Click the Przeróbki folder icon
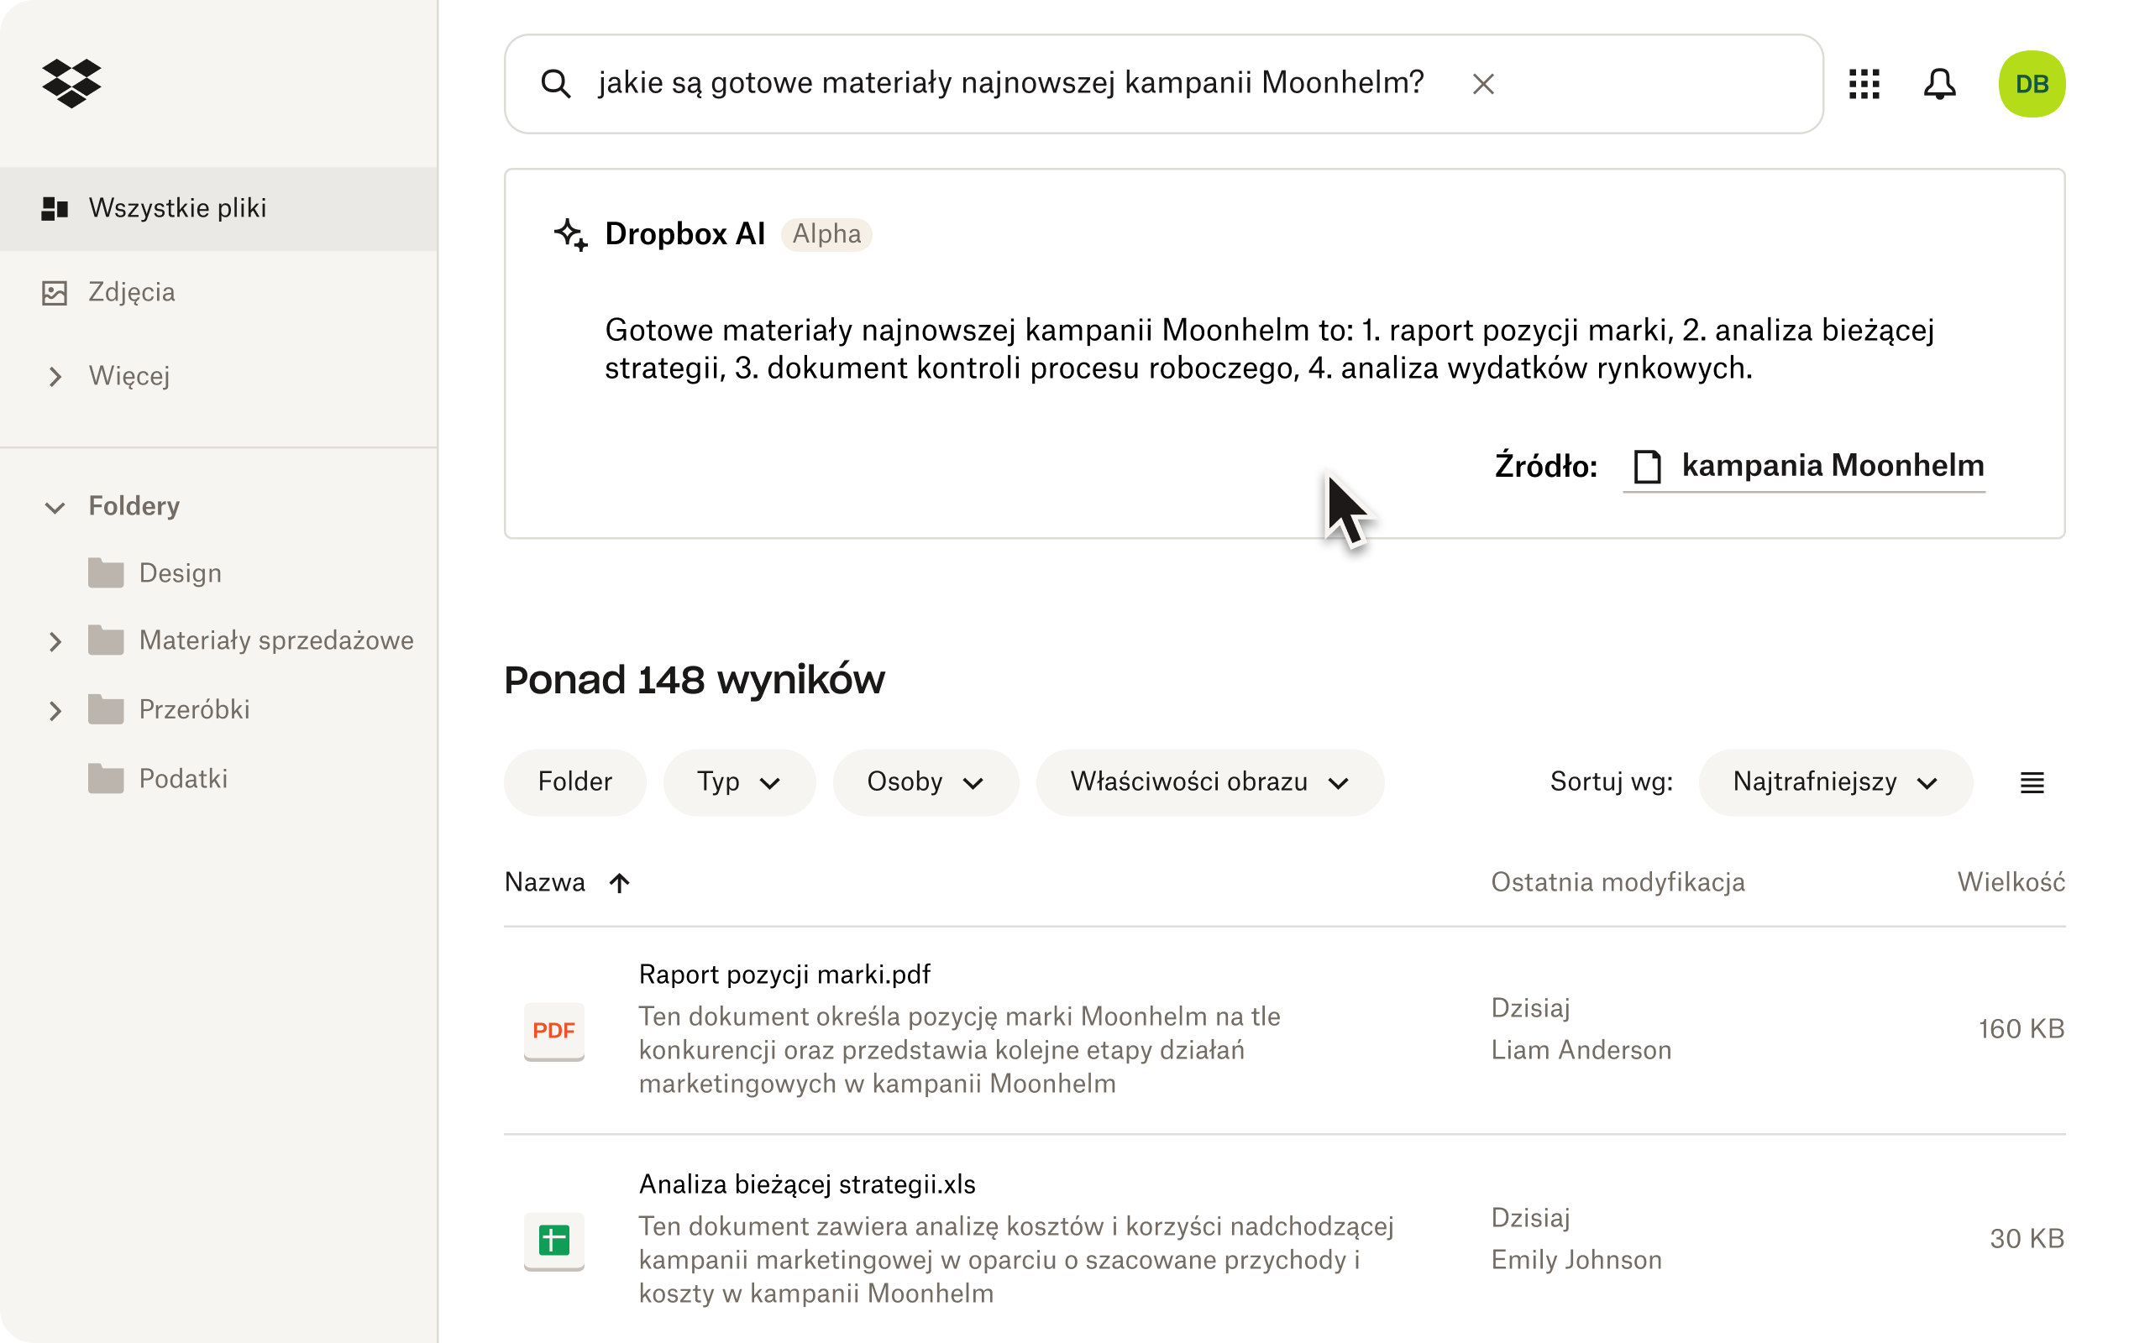Screen dimensions: 2150x1343 coord(106,710)
